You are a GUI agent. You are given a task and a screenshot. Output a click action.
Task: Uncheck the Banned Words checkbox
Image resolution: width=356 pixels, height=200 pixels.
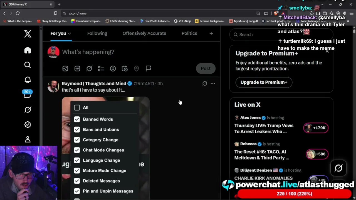point(77,119)
